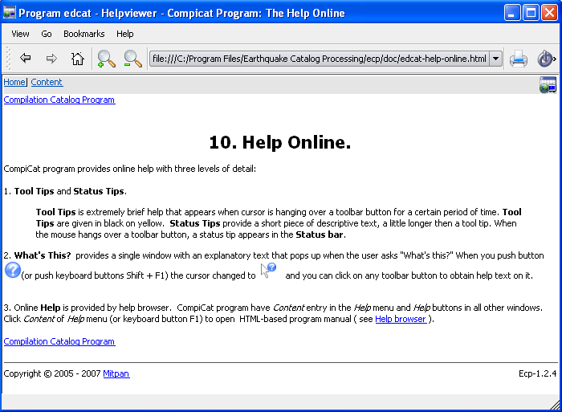Click the 'Ecp-1.2.4' version text

click(537, 373)
